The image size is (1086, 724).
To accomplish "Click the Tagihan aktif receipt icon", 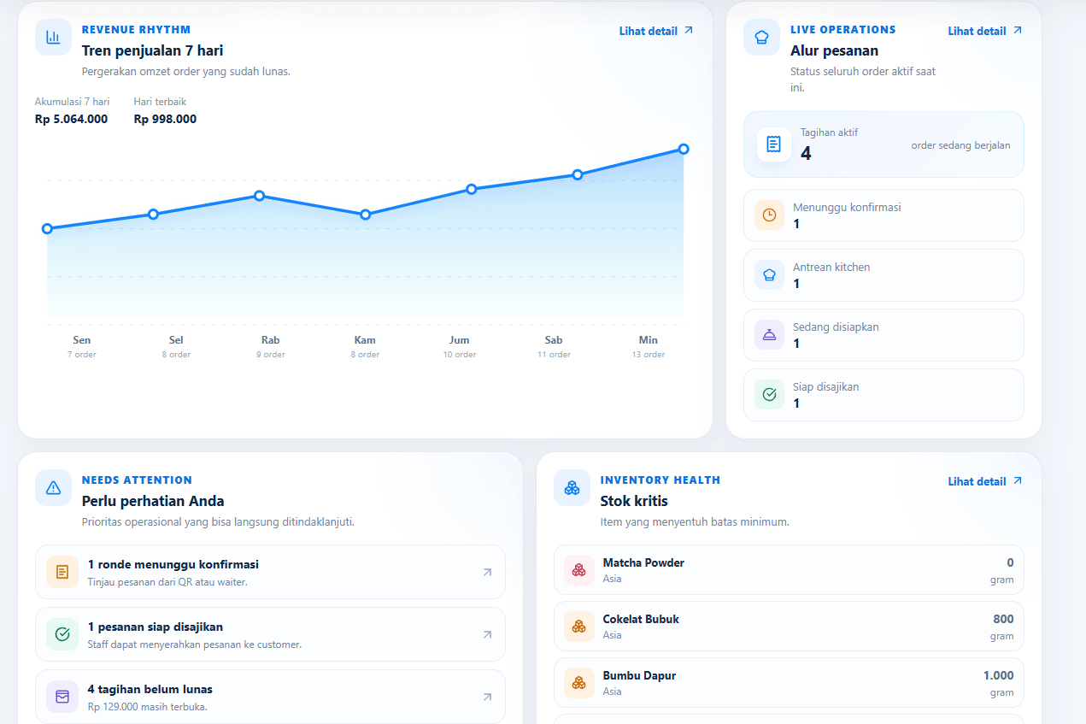I will [773, 144].
